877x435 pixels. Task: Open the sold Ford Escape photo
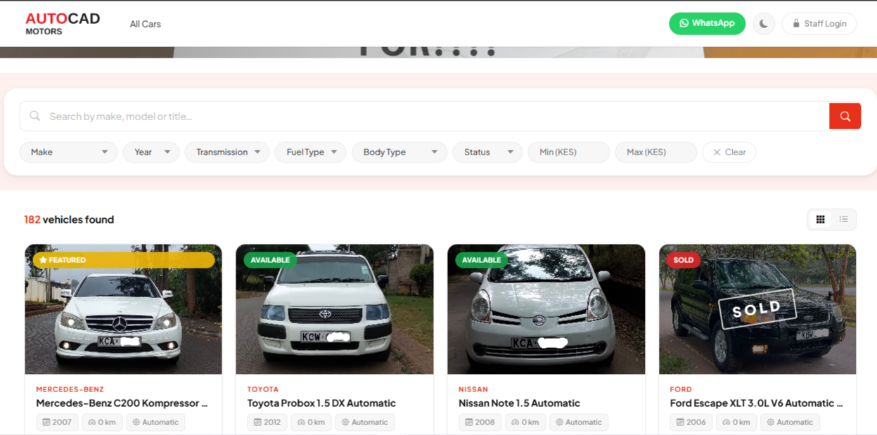(x=757, y=309)
